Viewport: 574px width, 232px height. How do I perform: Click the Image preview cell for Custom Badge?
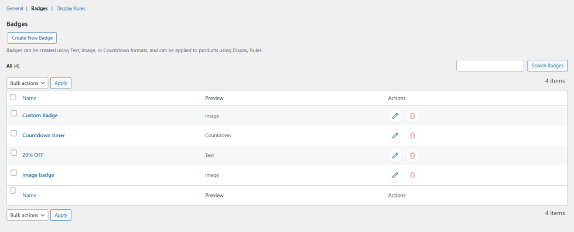pyautogui.click(x=212, y=115)
